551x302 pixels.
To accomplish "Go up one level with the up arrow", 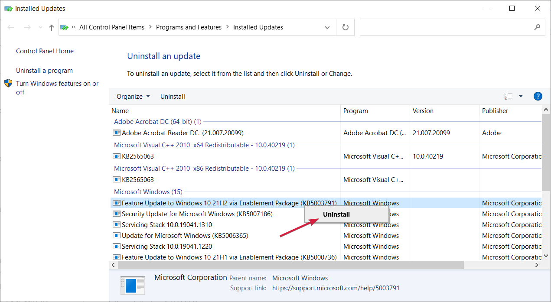I will coord(52,27).
